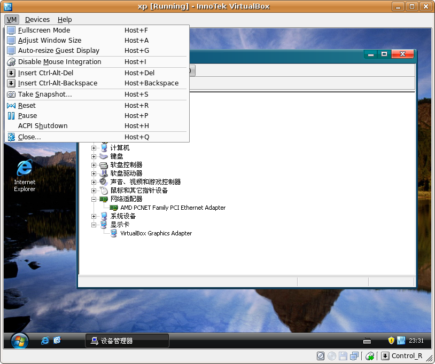Expand the 软盘驱动器 tree node

tap(94, 173)
